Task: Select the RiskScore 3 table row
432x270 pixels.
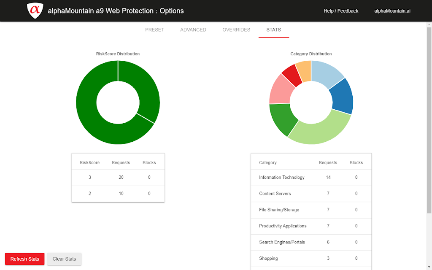Action: pos(118,178)
